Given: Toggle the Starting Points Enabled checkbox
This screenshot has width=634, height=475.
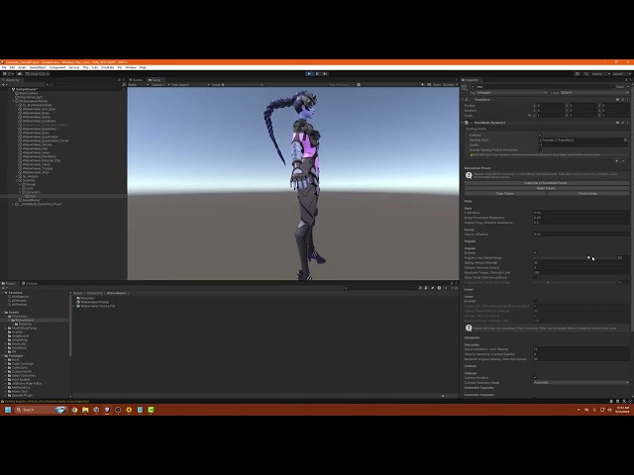Looking at the screenshot, I should [x=540, y=135].
